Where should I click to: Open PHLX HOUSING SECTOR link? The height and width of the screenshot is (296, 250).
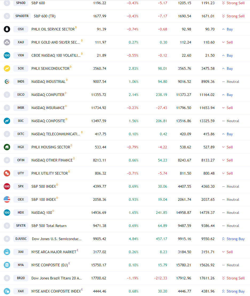tap(51, 147)
